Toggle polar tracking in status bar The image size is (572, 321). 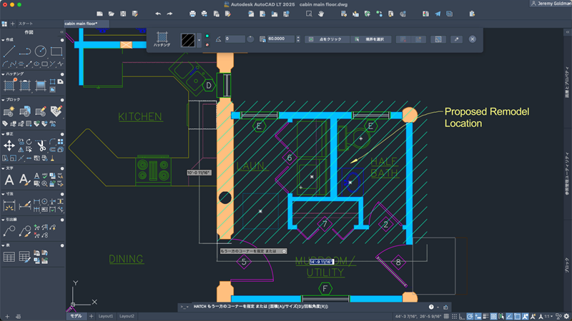[x=470, y=317]
